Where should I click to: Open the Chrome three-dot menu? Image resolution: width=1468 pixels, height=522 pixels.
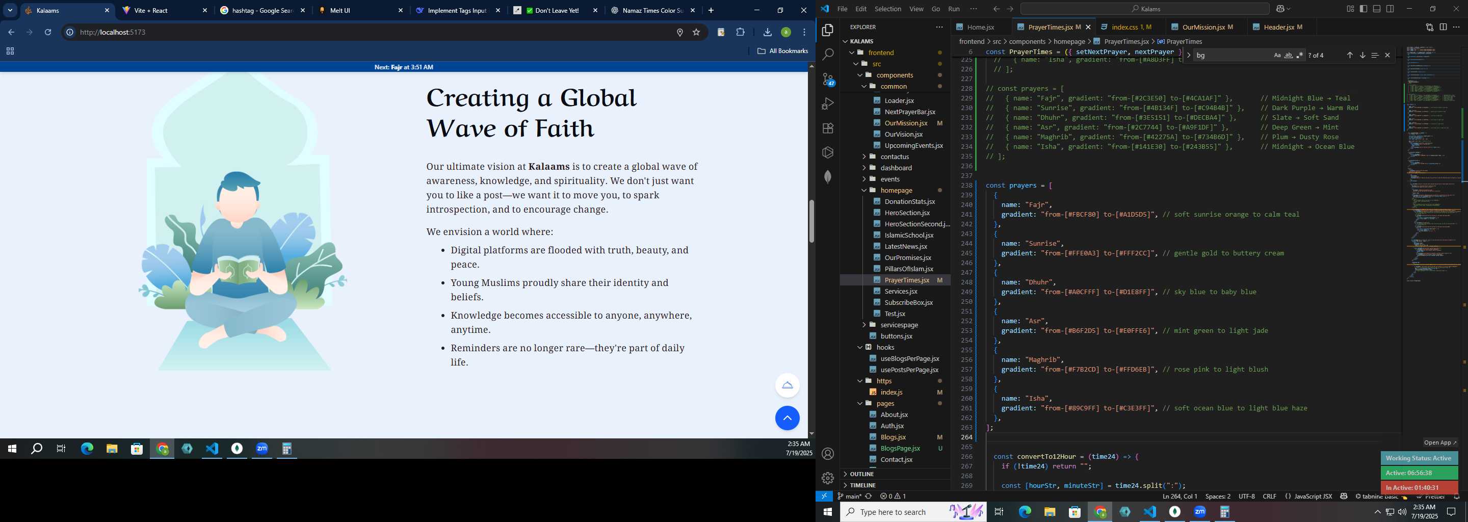tap(804, 32)
